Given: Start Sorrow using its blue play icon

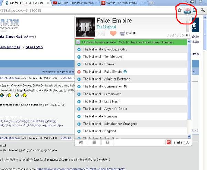Looking at the screenshot, I should pyautogui.click(x=79, y=64).
